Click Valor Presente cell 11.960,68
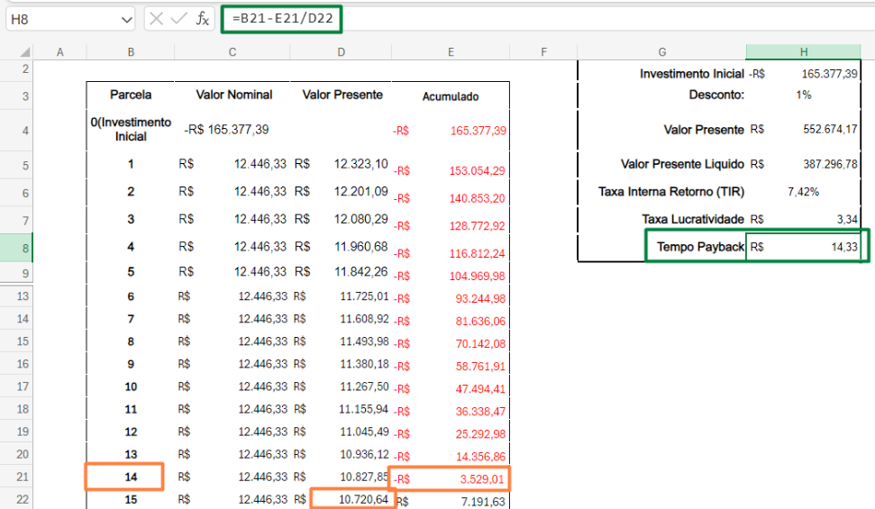Screen dimensions: 875x509 click(x=341, y=247)
